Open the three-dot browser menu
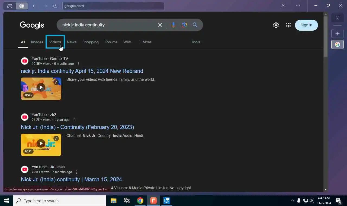Image resolution: width=347 pixels, height=206 pixels. click(298, 5)
